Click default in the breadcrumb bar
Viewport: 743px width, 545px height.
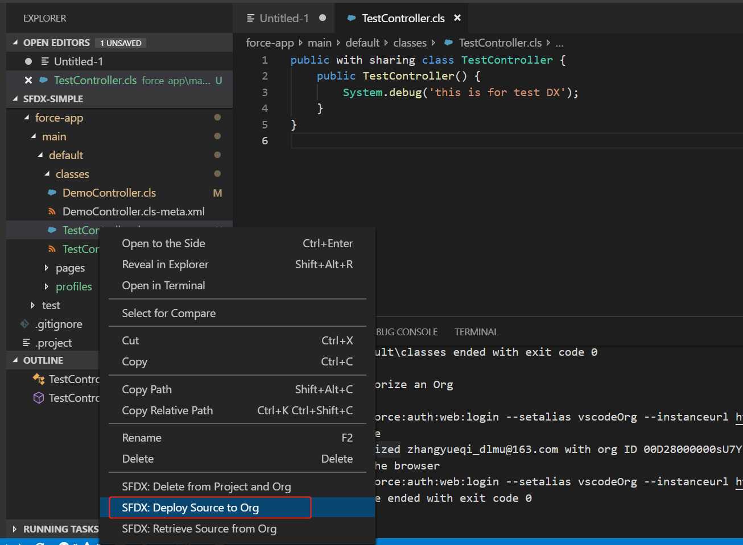point(362,43)
